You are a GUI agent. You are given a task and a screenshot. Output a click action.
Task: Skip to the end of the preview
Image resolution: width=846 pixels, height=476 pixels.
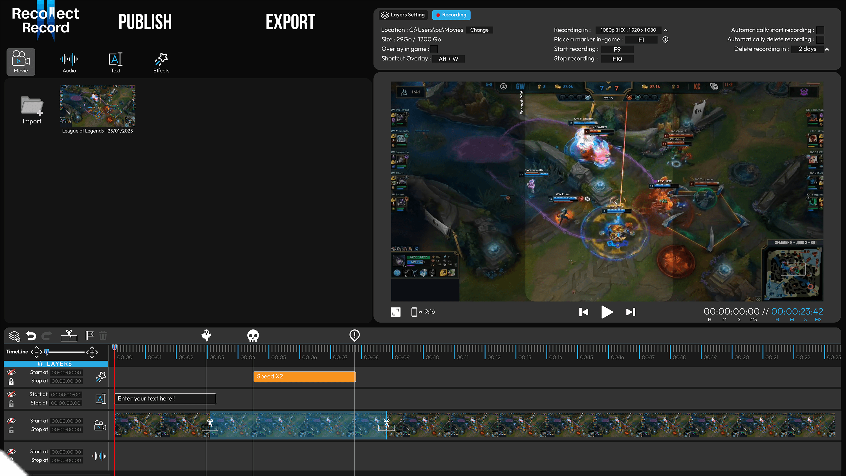[631, 312]
